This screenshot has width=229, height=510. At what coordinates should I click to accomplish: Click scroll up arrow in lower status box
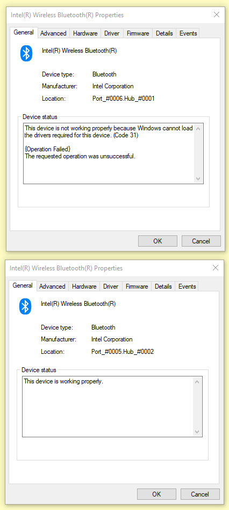point(197,382)
